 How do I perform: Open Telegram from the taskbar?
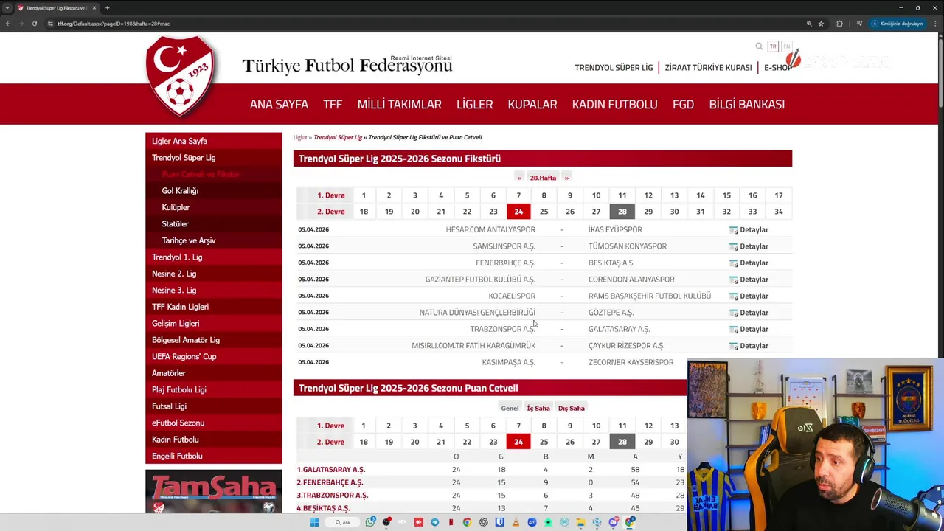(434, 522)
